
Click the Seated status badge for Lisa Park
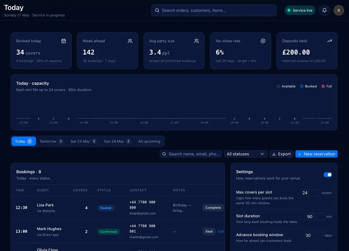(106, 208)
